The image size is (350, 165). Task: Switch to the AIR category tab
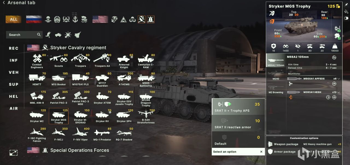click(x=14, y=108)
